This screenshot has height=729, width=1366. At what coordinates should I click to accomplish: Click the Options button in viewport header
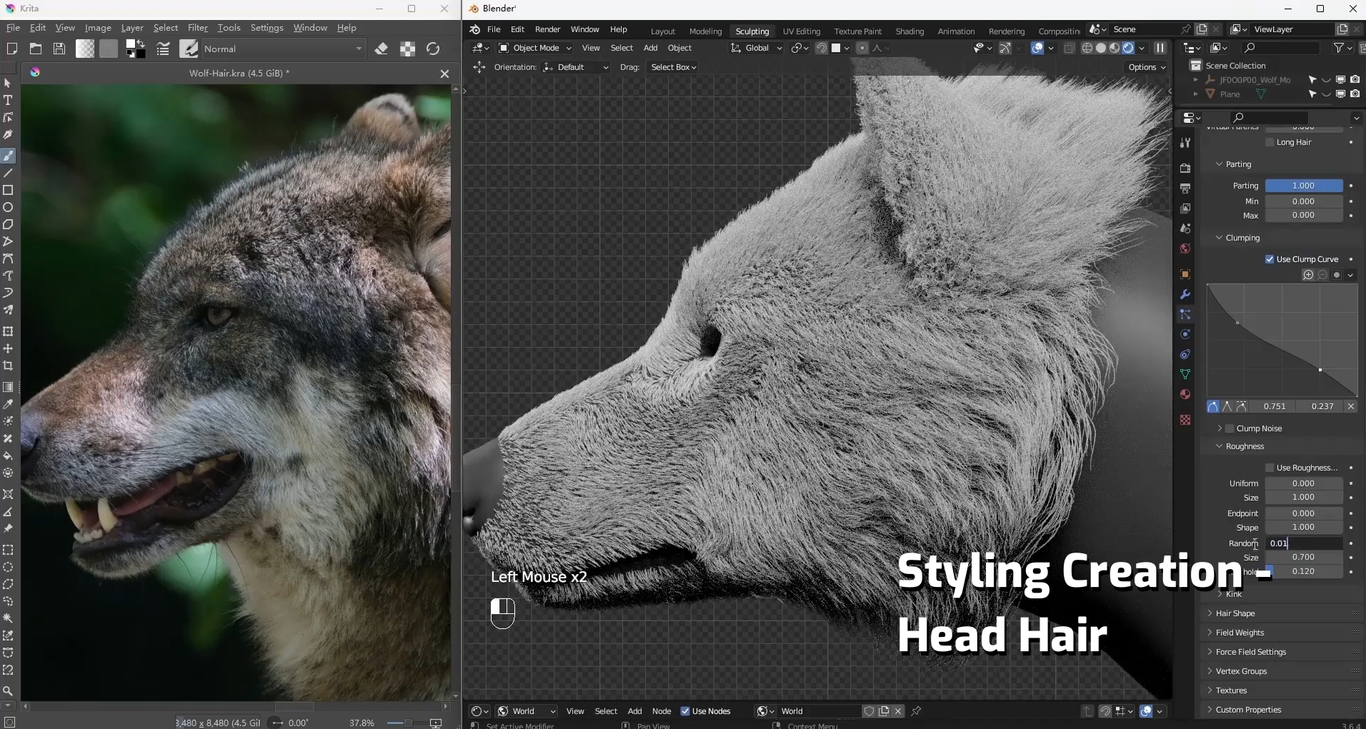(x=1147, y=67)
